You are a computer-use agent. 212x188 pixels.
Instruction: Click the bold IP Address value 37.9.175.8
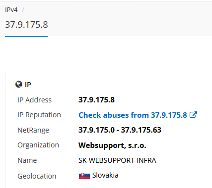(96, 100)
